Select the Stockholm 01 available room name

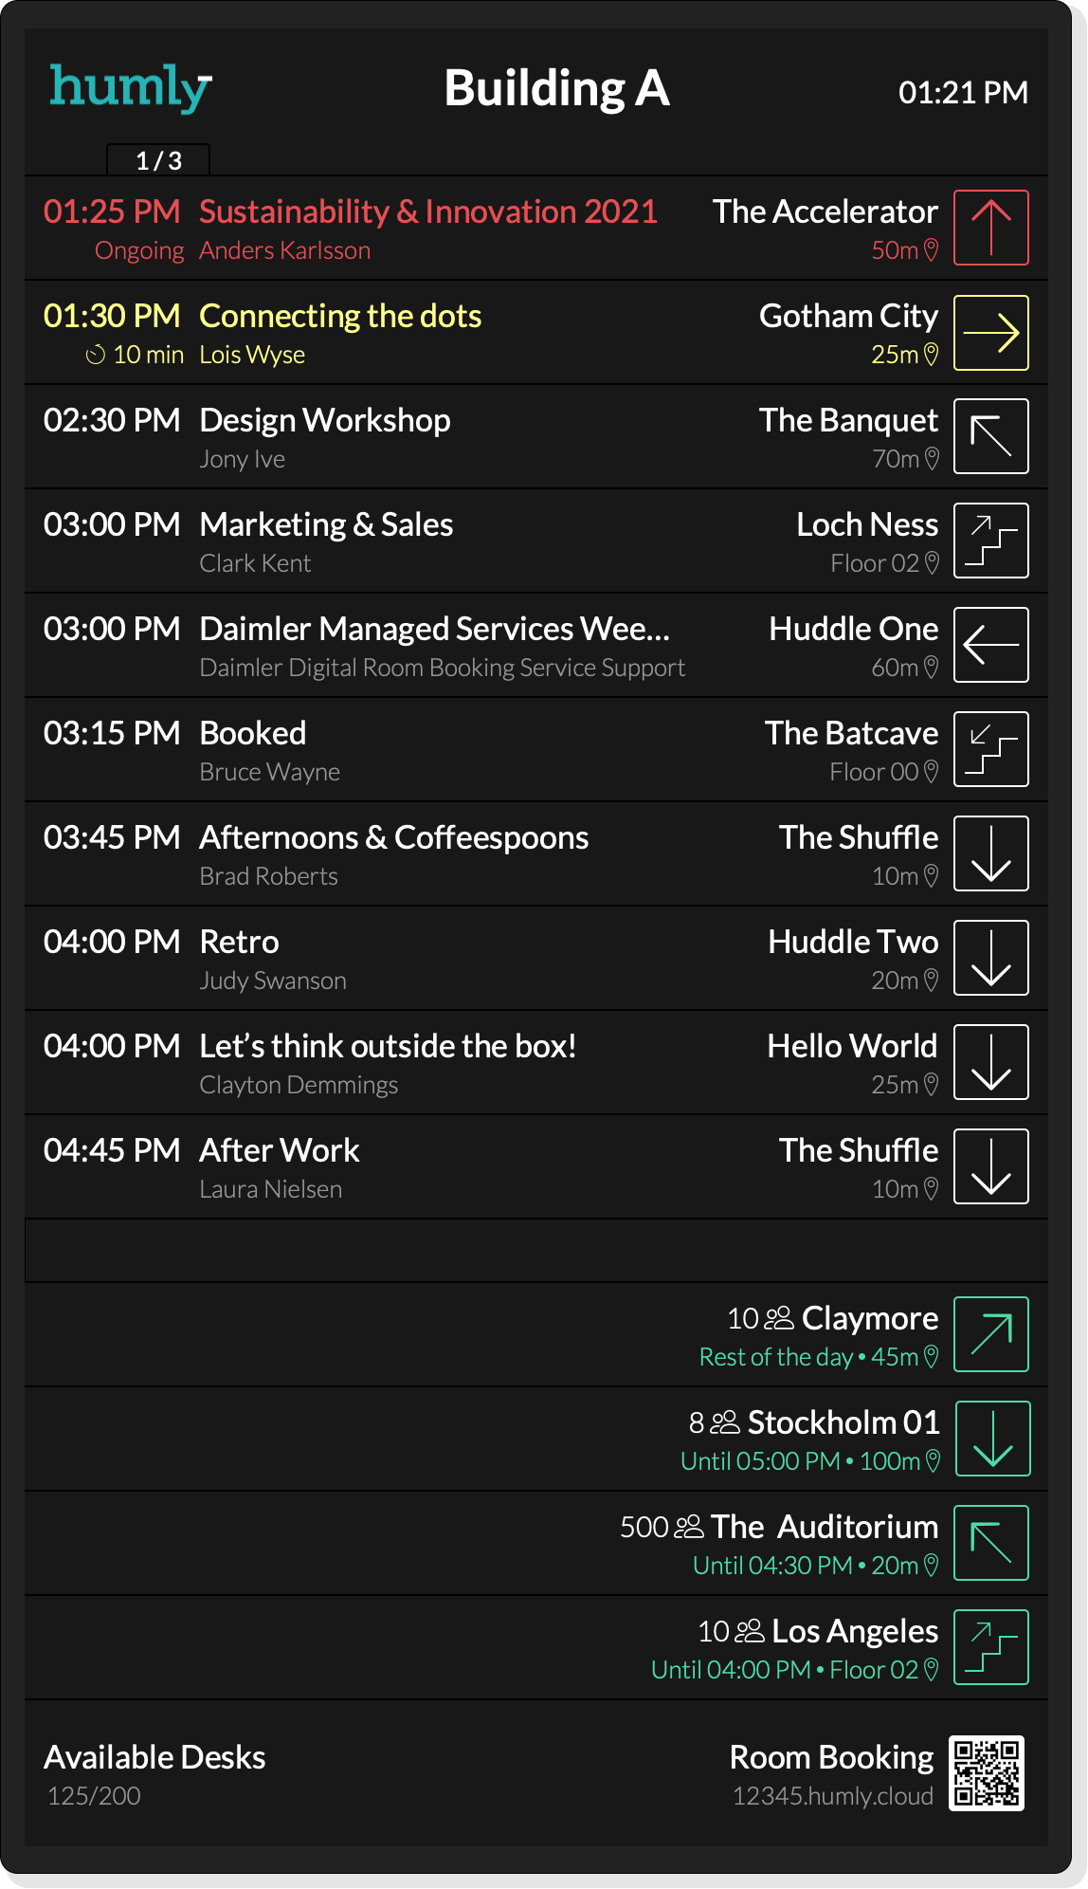pos(843,1422)
